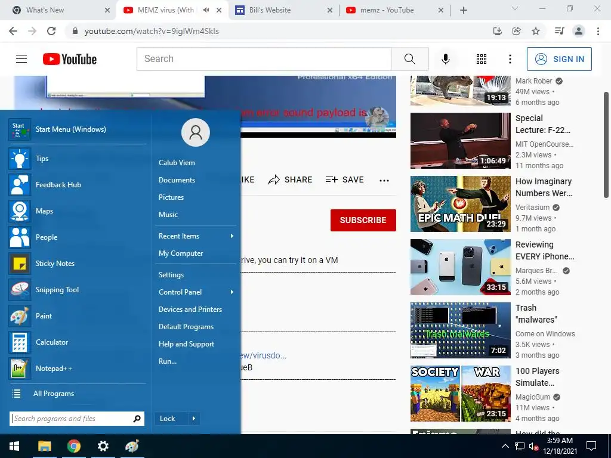
Task: Open Documents folder
Action: pyautogui.click(x=177, y=180)
